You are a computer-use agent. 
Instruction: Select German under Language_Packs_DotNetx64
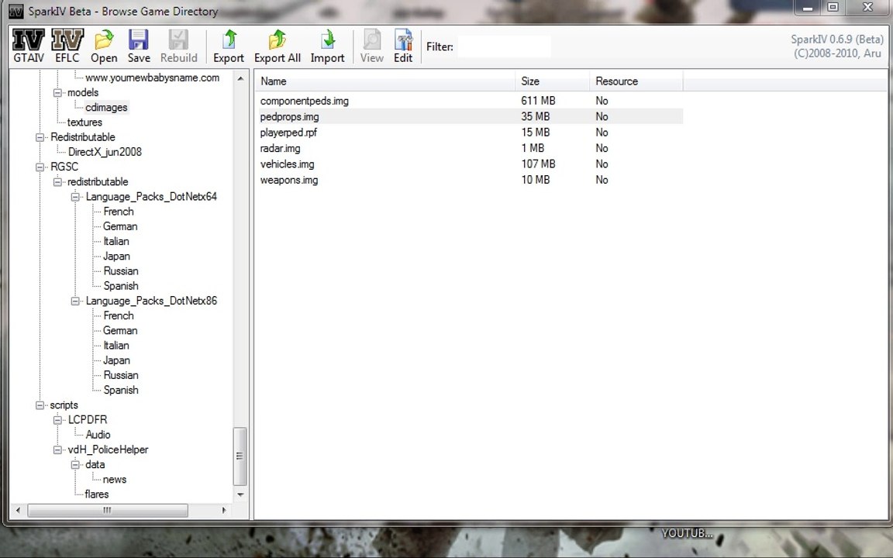(x=120, y=226)
